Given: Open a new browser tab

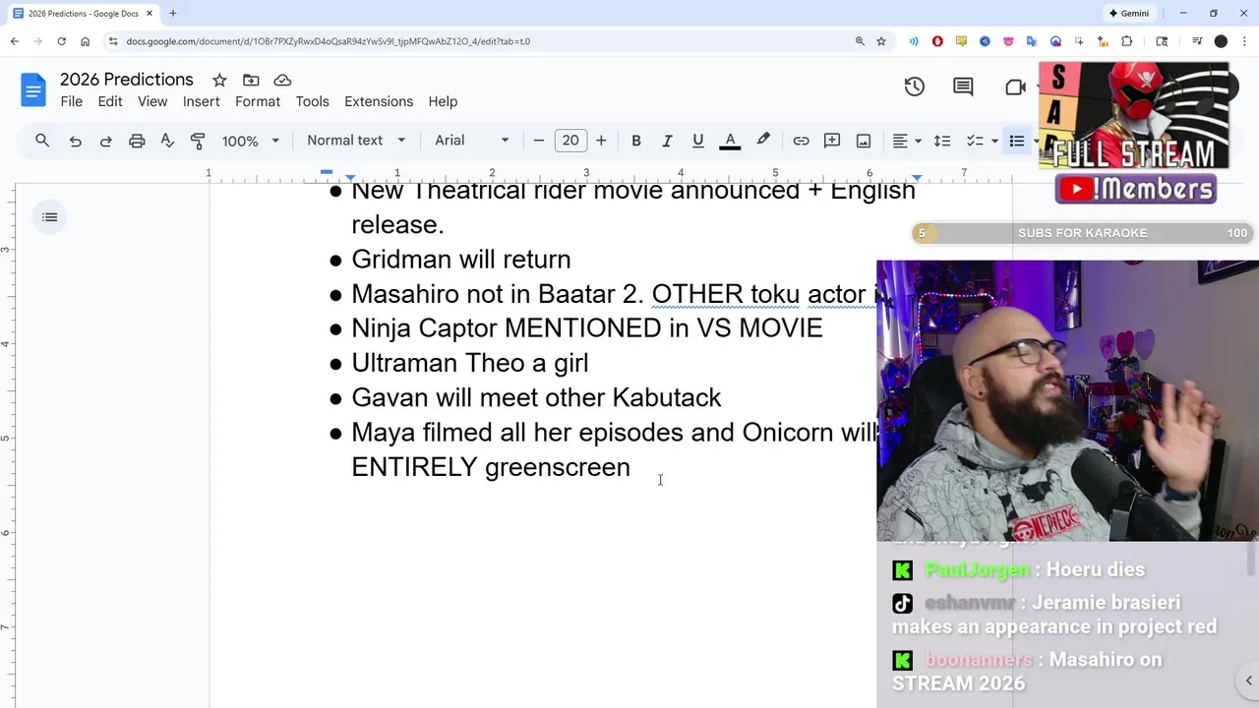Looking at the screenshot, I should pyautogui.click(x=173, y=14).
